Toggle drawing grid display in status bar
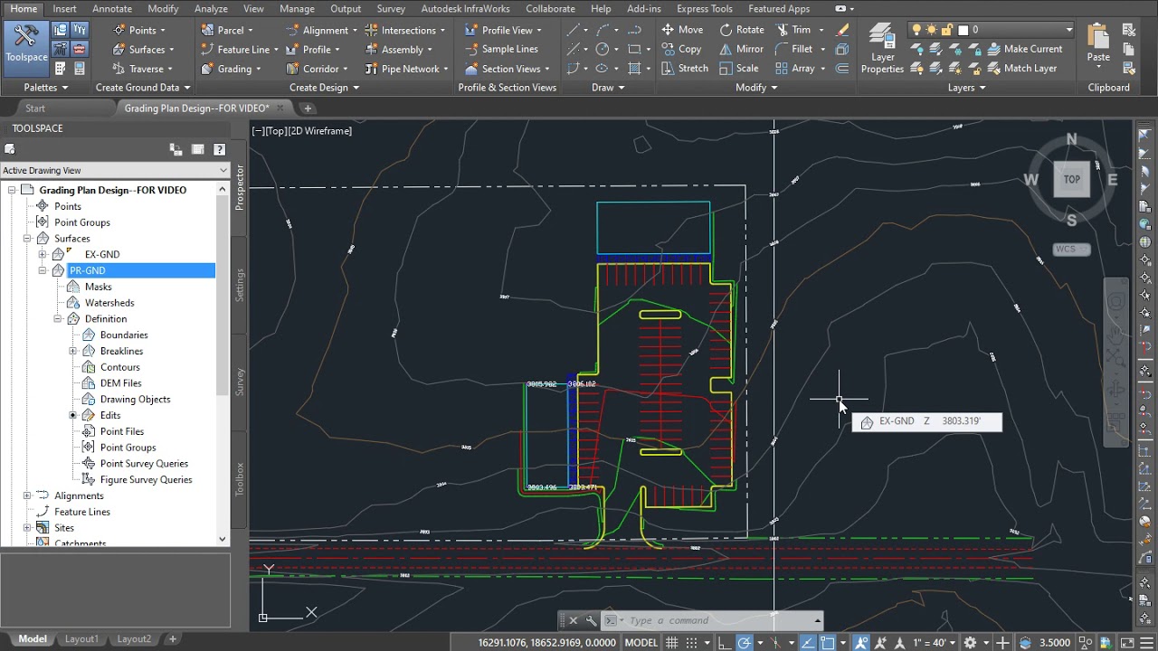Image resolution: width=1158 pixels, height=651 pixels. click(672, 642)
